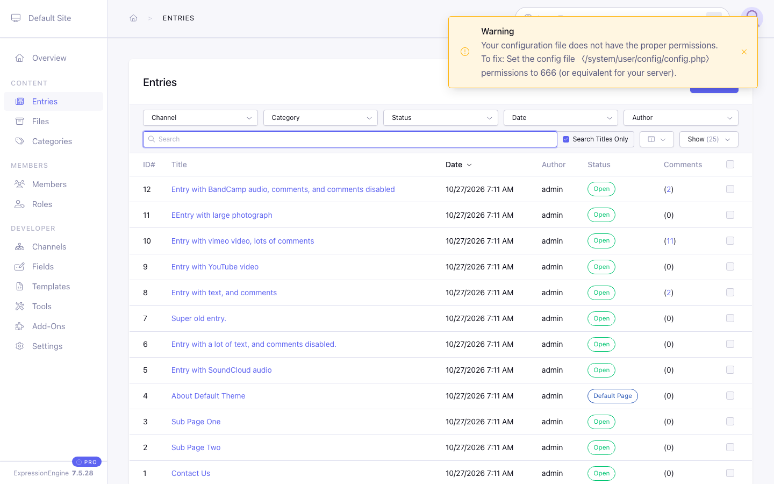Open the Sub Page Two entry
This screenshot has width=774, height=484.
196,447
